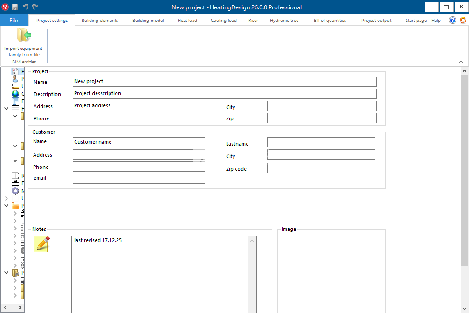
Task: Click the Redo arrow icon
Action: (x=35, y=7)
